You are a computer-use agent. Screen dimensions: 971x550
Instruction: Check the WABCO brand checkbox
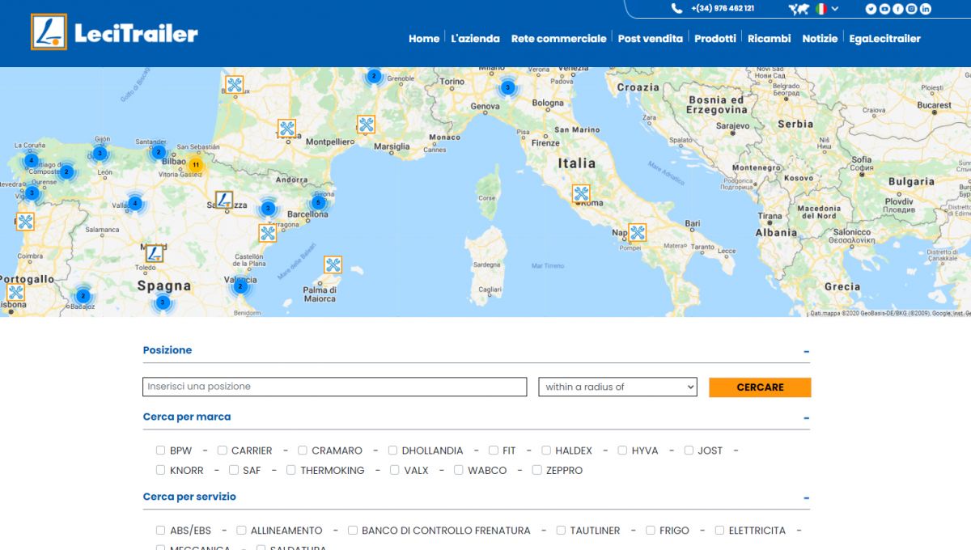(x=459, y=470)
